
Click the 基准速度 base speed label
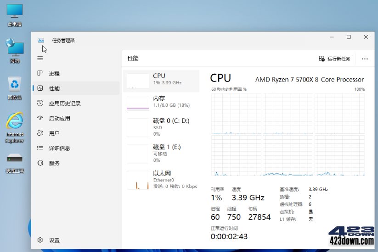[x=289, y=189]
